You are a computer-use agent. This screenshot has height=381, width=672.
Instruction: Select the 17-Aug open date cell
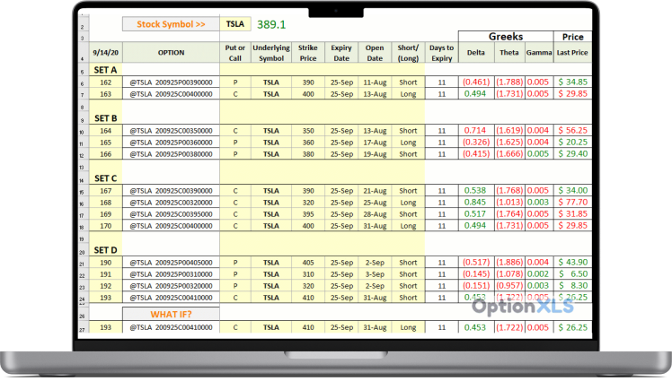click(x=375, y=143)
